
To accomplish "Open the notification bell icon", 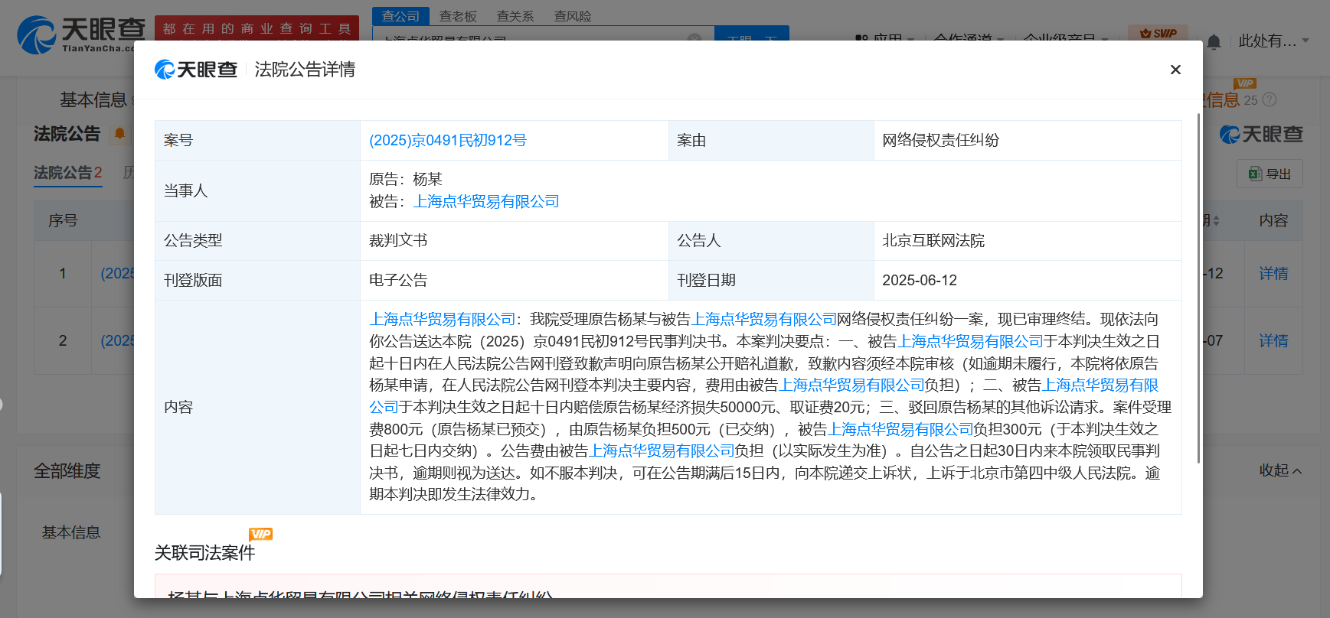I will click(x=1214, y=42).
